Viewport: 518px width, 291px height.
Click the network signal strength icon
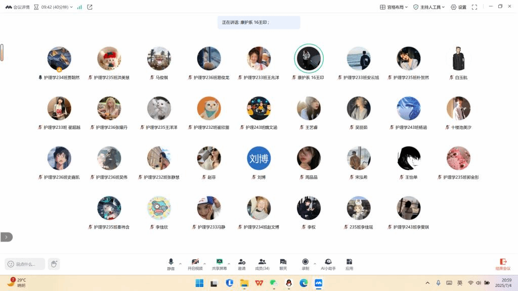79,7
